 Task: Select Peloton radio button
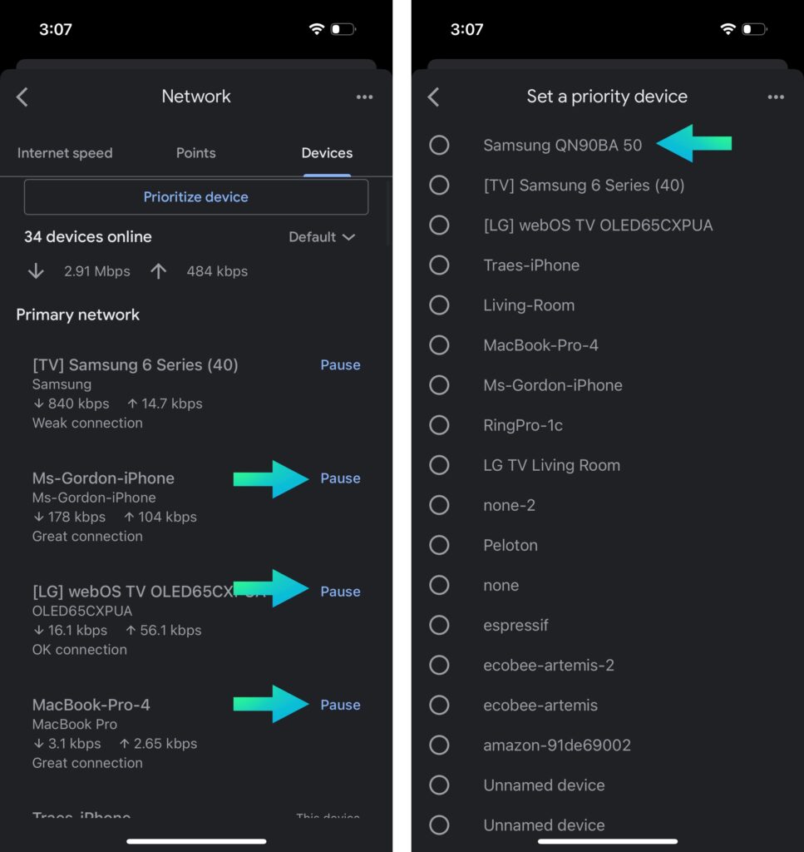[x=439, y=545]
